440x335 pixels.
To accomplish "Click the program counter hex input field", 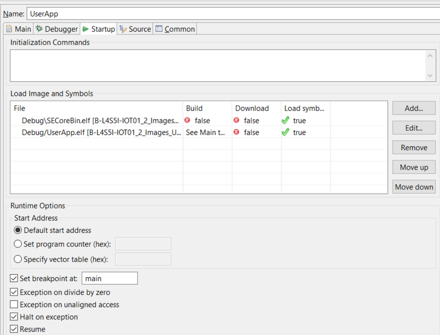I will [143, 244].
